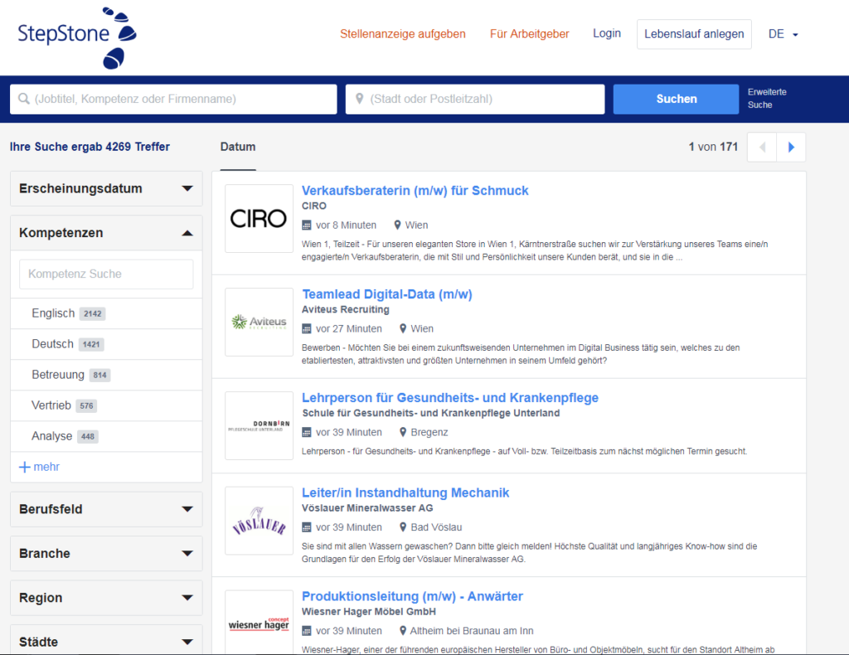
Task: Open the Für Arbeitgeber link
Action: click(530, 34)
